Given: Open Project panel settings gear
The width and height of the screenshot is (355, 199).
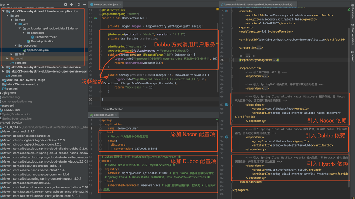Looking at the screenshot, I should pos(79,4).
